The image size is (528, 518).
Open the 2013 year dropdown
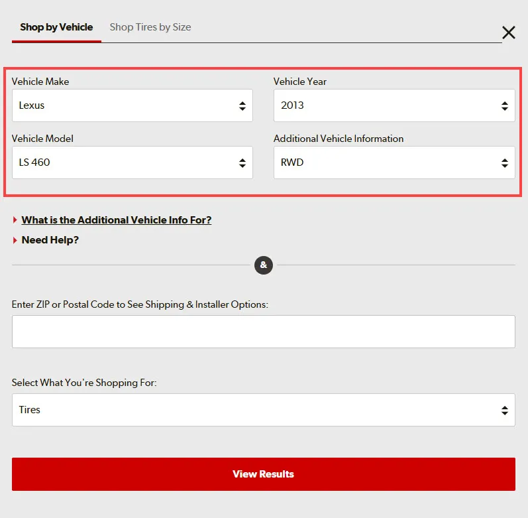[x=394, y=105]
